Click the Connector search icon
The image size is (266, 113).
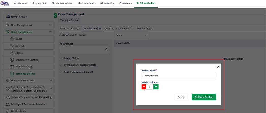point(15,3)
